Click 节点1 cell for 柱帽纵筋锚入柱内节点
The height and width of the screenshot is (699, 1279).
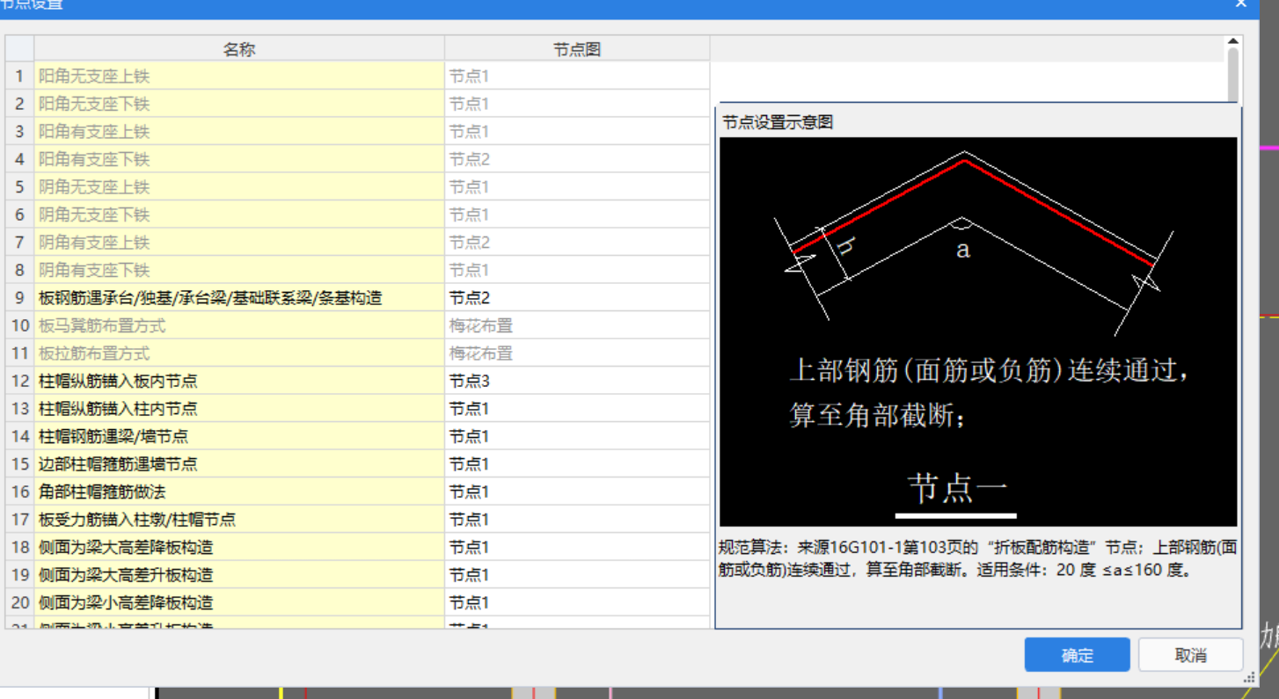click(x=577, y=409)
